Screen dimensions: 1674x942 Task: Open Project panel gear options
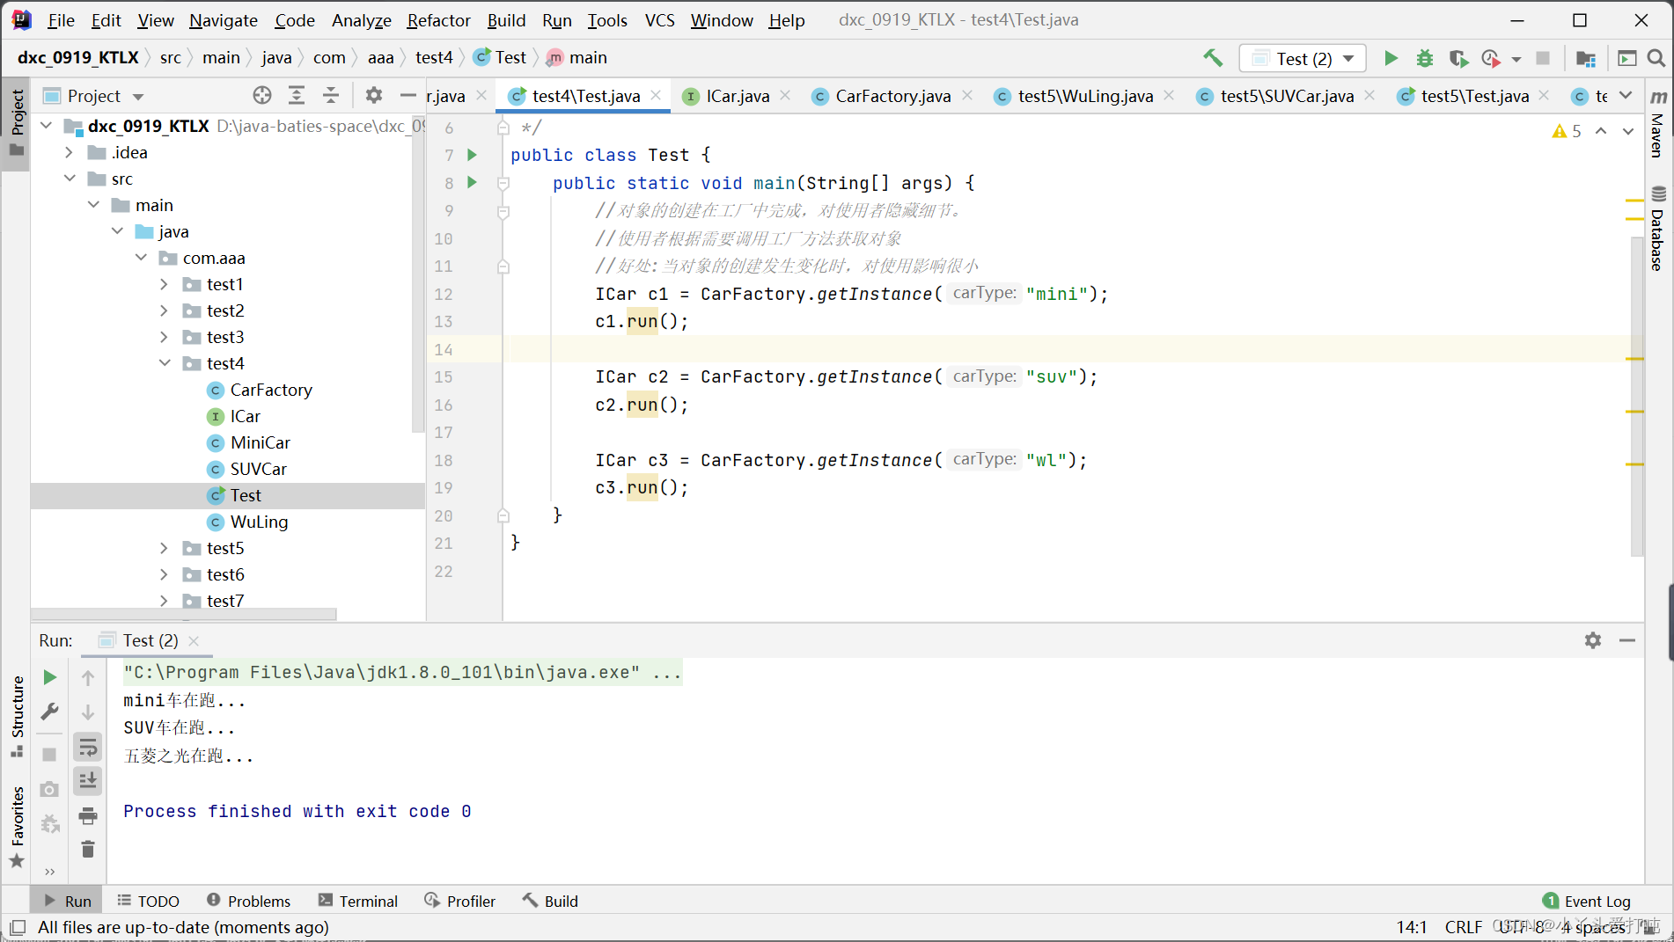pos(374,95)
